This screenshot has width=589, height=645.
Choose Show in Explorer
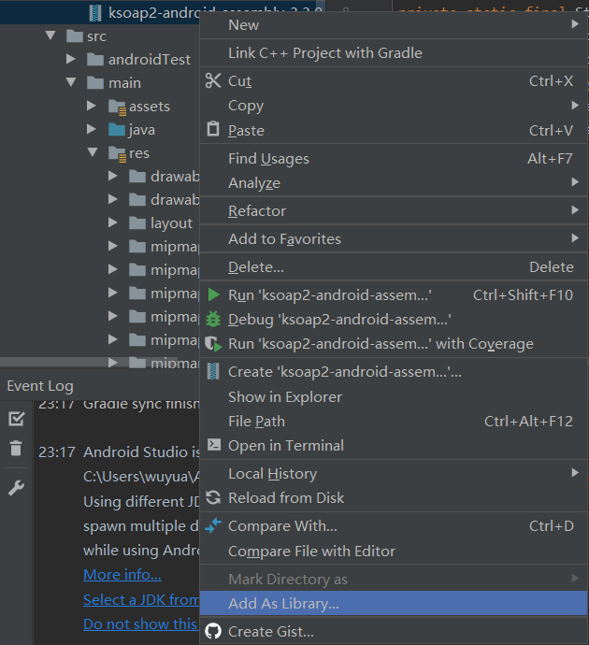pos(394,397)
